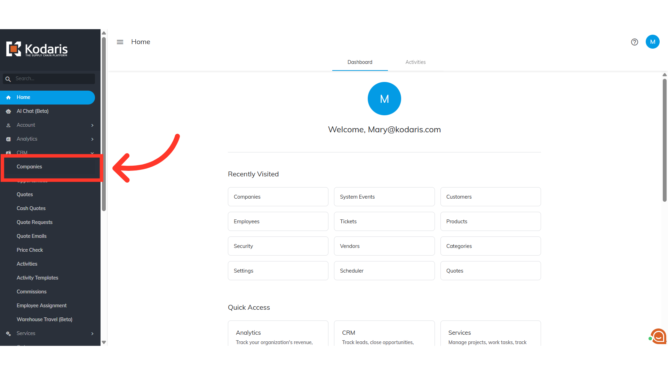The height and width of the screenshot is (375, 668).
Task: Expand the Services menu chevron
Action: point(92,334)
